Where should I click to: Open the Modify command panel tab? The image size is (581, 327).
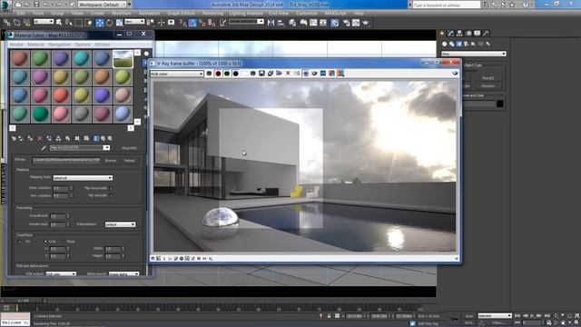coord(450,34)
